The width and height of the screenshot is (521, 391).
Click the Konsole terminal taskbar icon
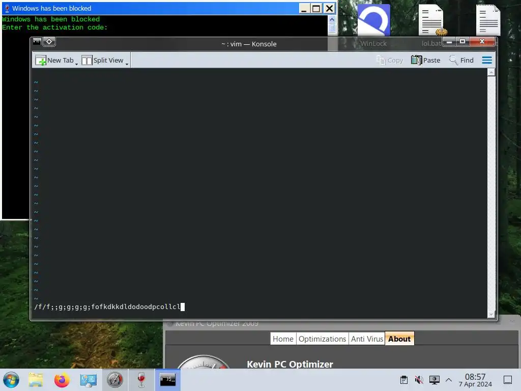[168, 379]
